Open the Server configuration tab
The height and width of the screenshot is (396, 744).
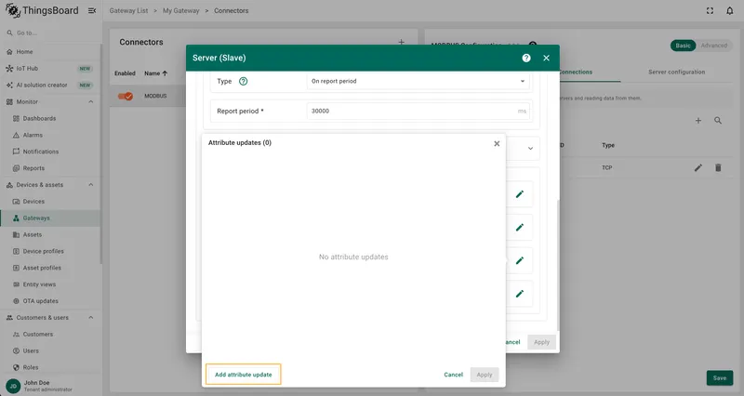coord(677,73)
